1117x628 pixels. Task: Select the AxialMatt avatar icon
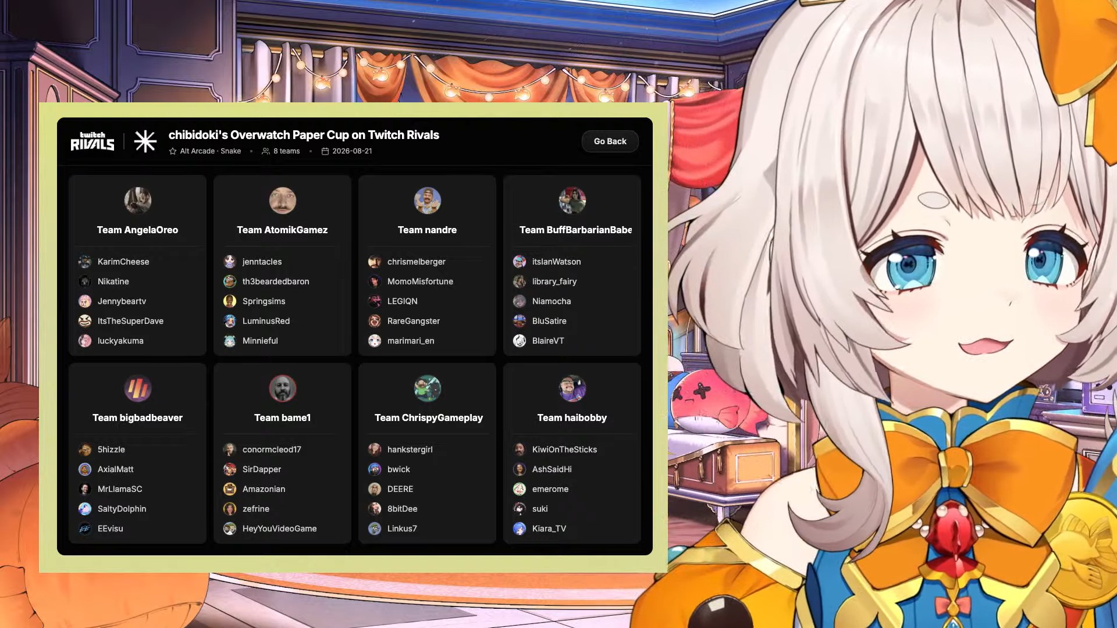(x=85, y=469)
